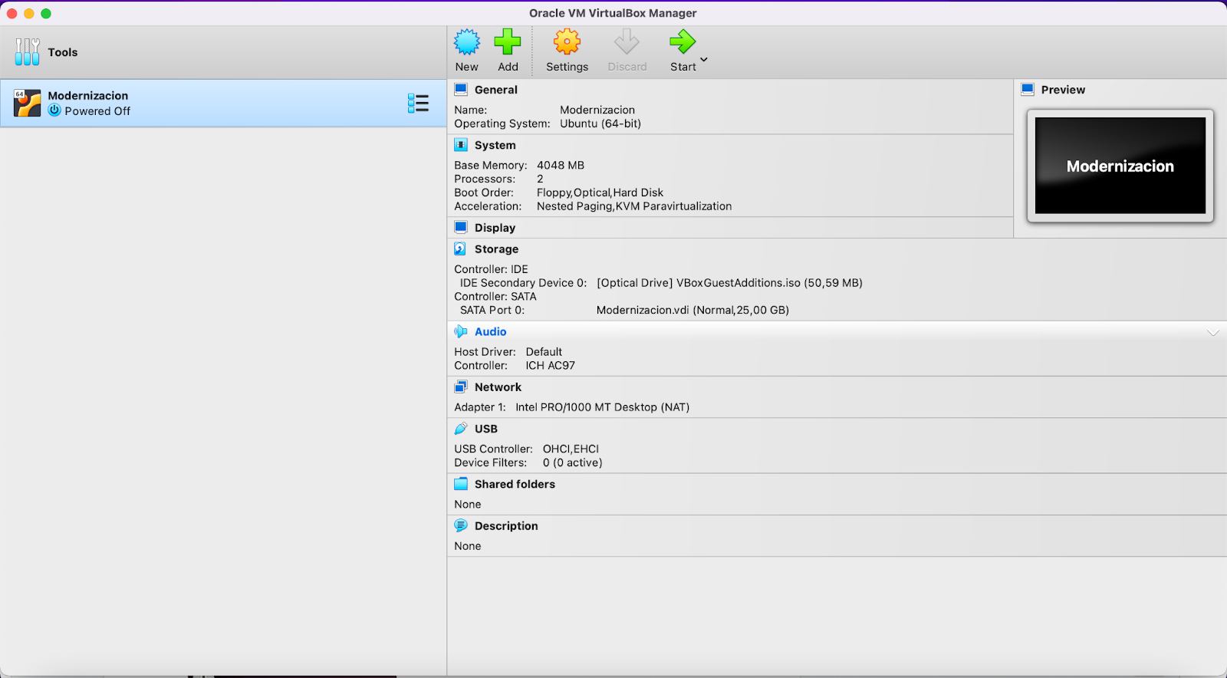
Task: Click the Floppy,Optical,Hard Disk boot order
Action: (x=600, y=193)
